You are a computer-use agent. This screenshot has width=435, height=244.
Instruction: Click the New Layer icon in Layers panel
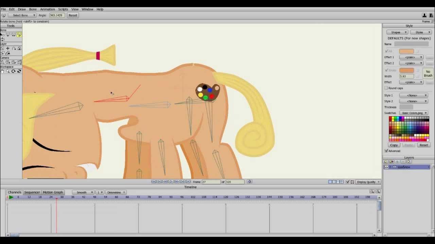coord(385,162)
